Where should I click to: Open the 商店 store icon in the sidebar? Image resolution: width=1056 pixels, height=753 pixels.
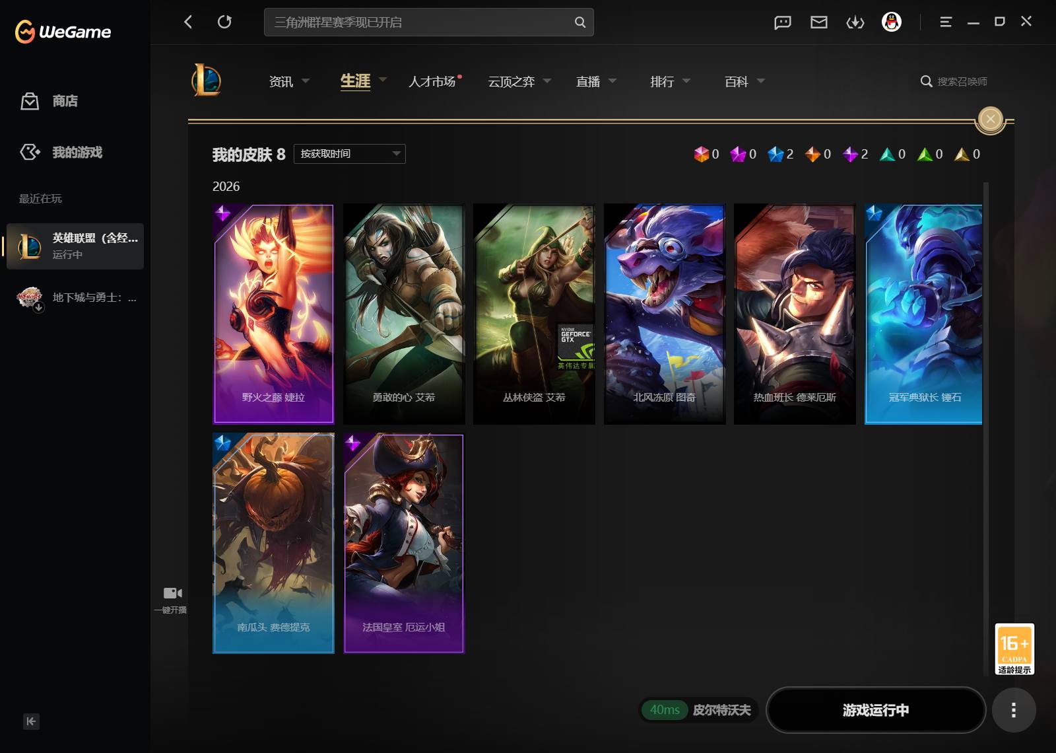(x=30, y=101)
